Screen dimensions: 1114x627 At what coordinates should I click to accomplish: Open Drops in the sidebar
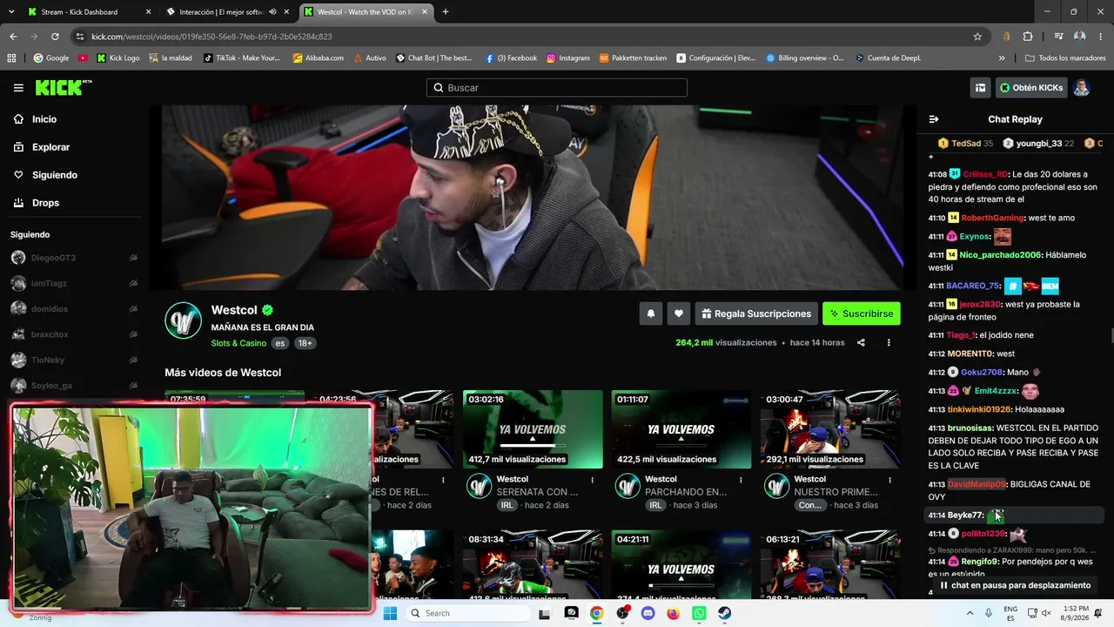tap(45, 203)
